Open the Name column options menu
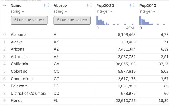 [48, 5]
